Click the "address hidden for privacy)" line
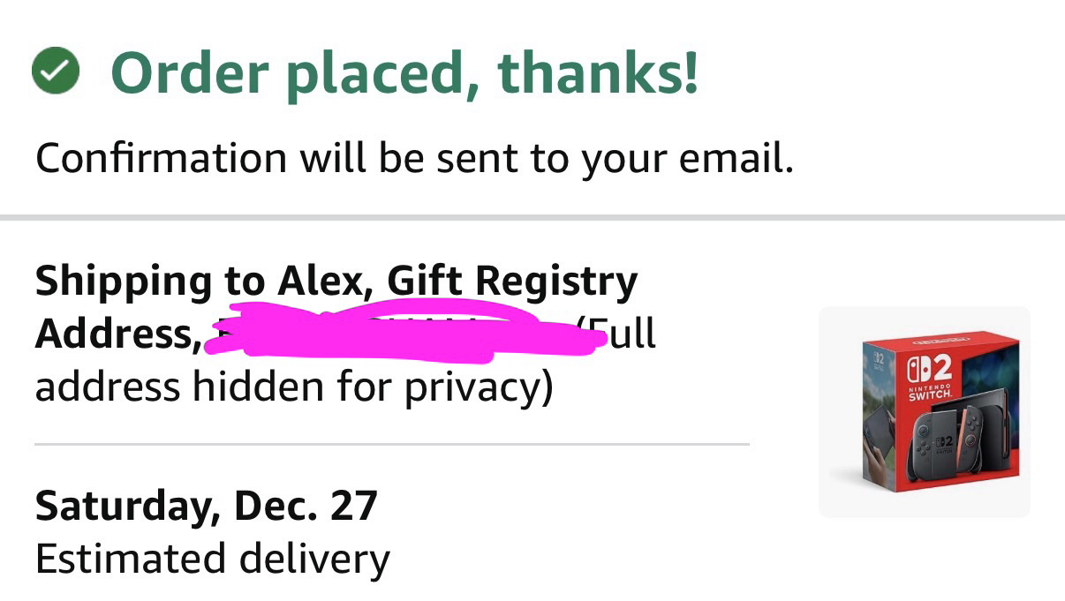 [294, 387]
